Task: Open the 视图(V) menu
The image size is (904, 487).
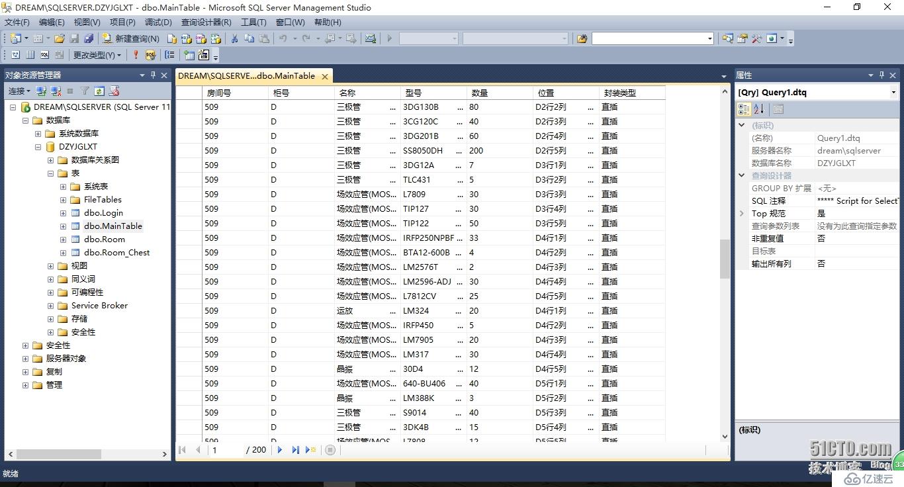Action: pyautogui.click(x=87, y=22)
